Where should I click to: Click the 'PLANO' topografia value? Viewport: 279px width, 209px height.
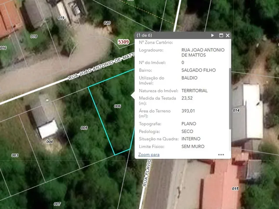pos(189,124)
